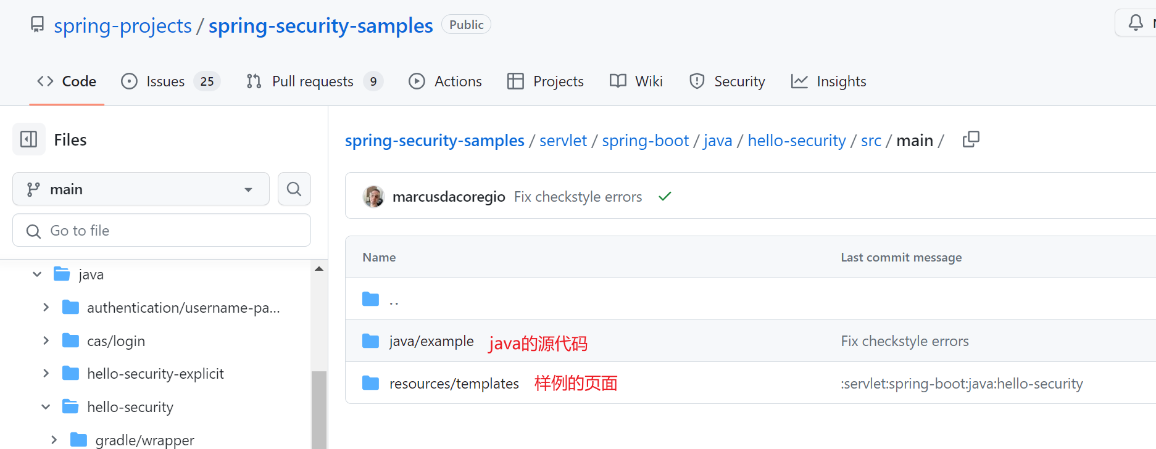
Task: Click the gradle/wrapper folder icon
Action: point(79,440)
